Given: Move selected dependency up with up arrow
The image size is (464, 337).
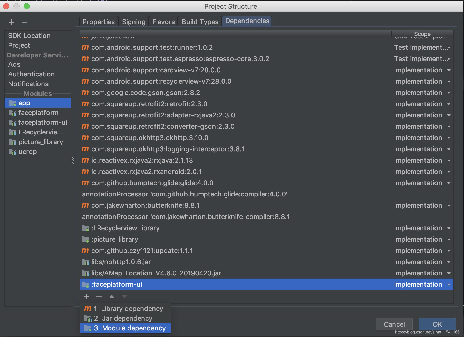Looking at the screenshot, I should (x=112, y=296).
